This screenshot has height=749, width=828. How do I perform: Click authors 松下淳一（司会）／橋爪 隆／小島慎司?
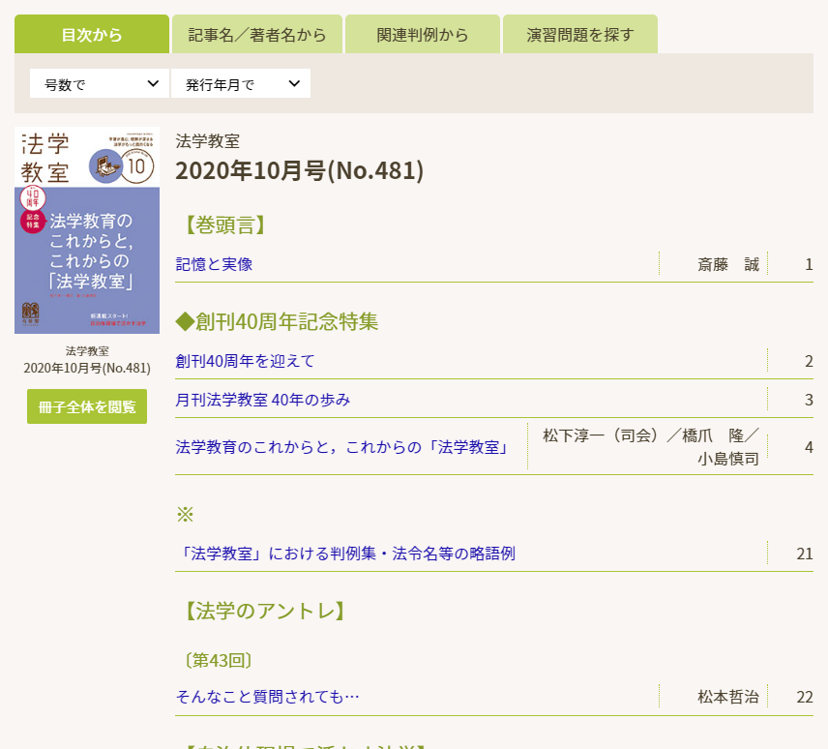[651, 447]
